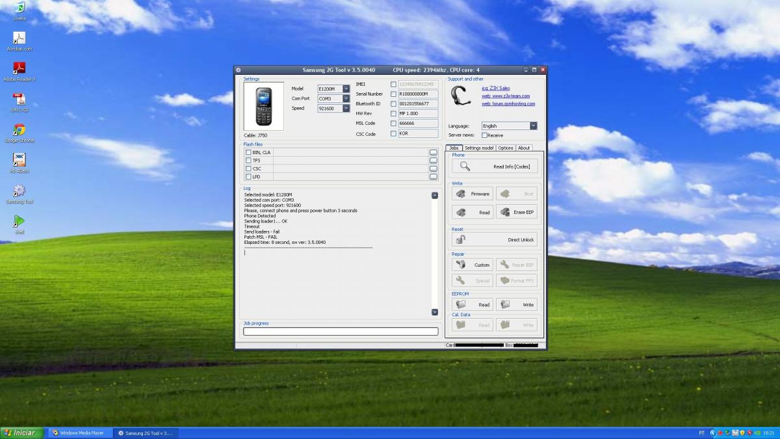Image resolution: width=780 pixels, height=439 pixels.
Task: Check the Bluetooth ID checkbox
Action: click(393, 103)
